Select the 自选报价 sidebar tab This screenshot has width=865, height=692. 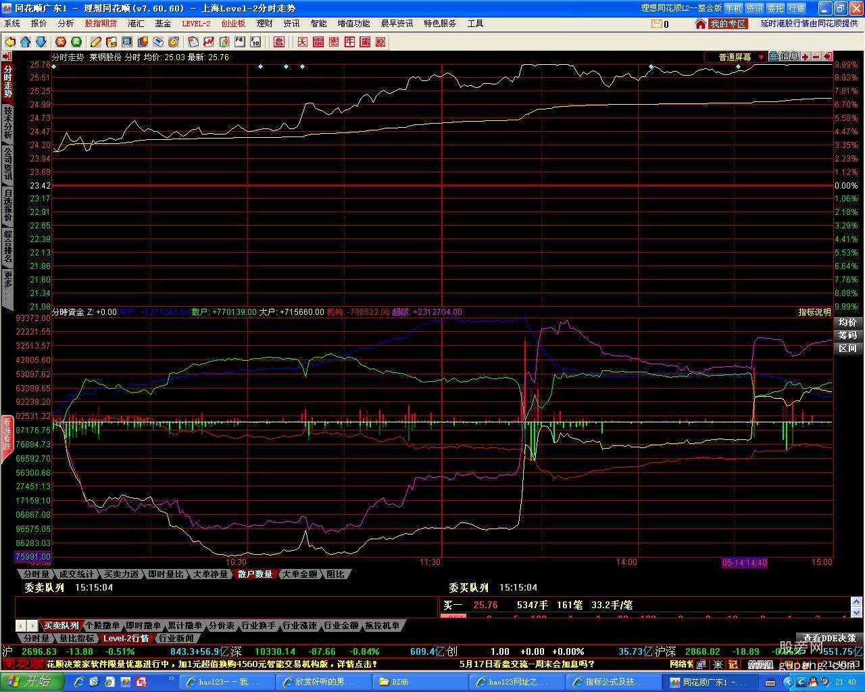[x=7, y=206]
